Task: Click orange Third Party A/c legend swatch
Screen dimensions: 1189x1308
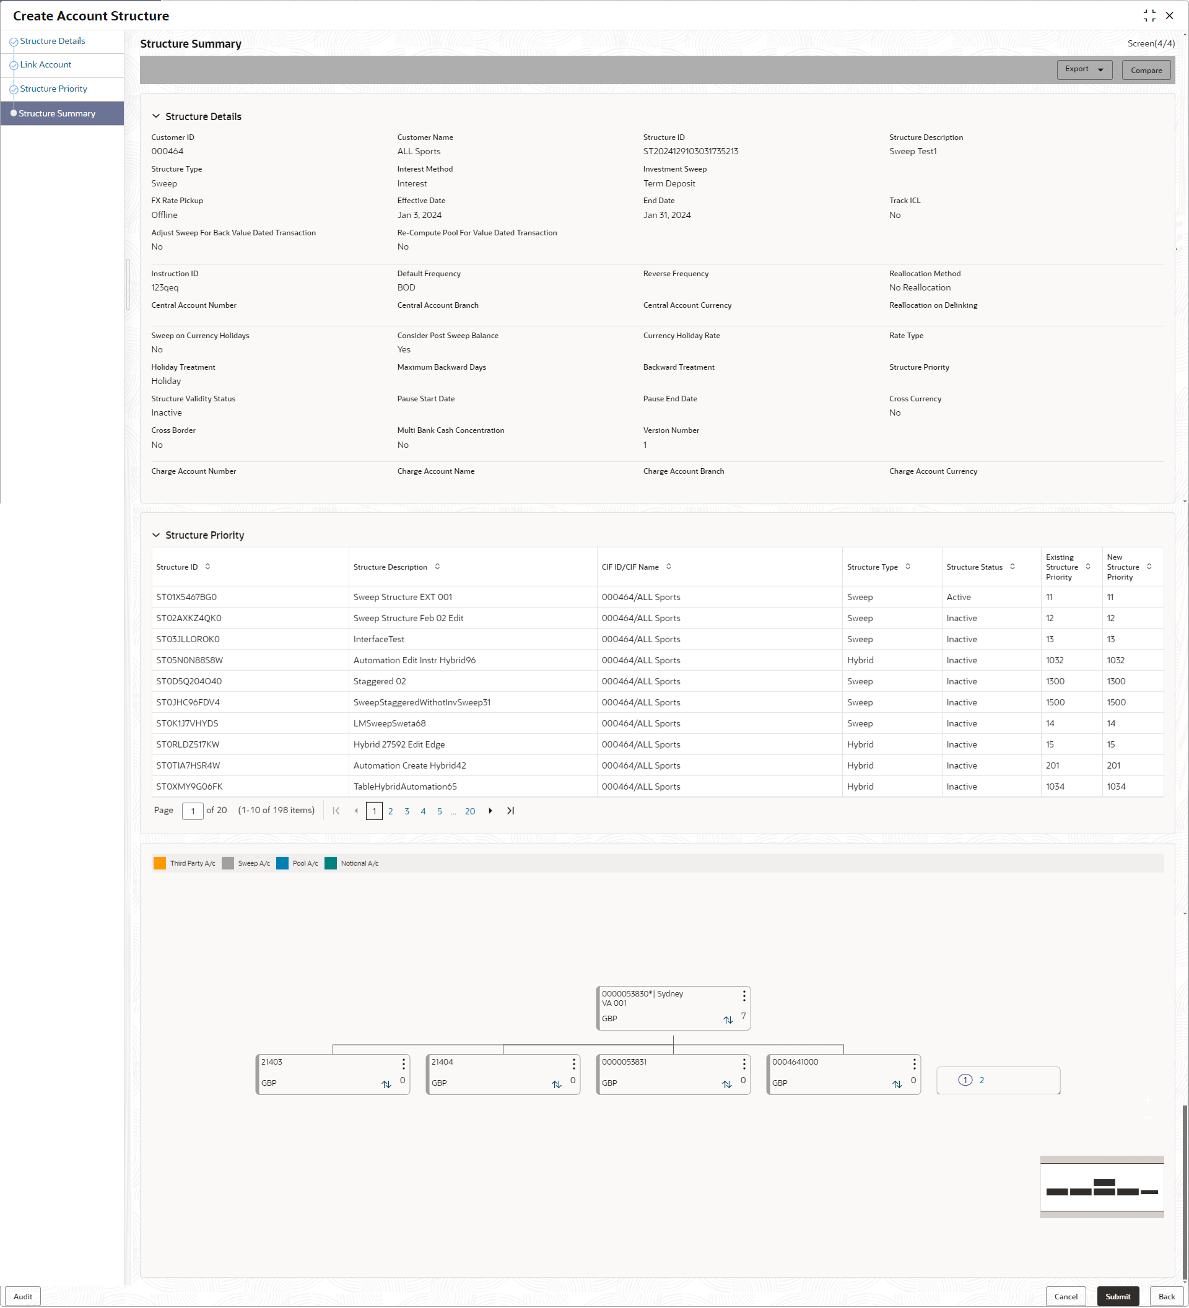Action: 160,863
